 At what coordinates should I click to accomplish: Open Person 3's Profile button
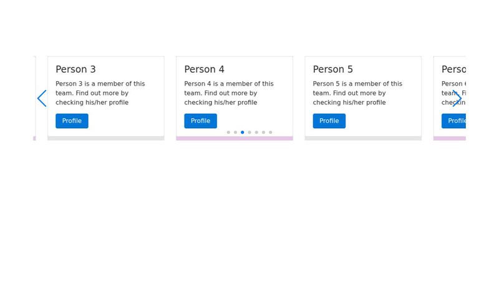[72, 121]
